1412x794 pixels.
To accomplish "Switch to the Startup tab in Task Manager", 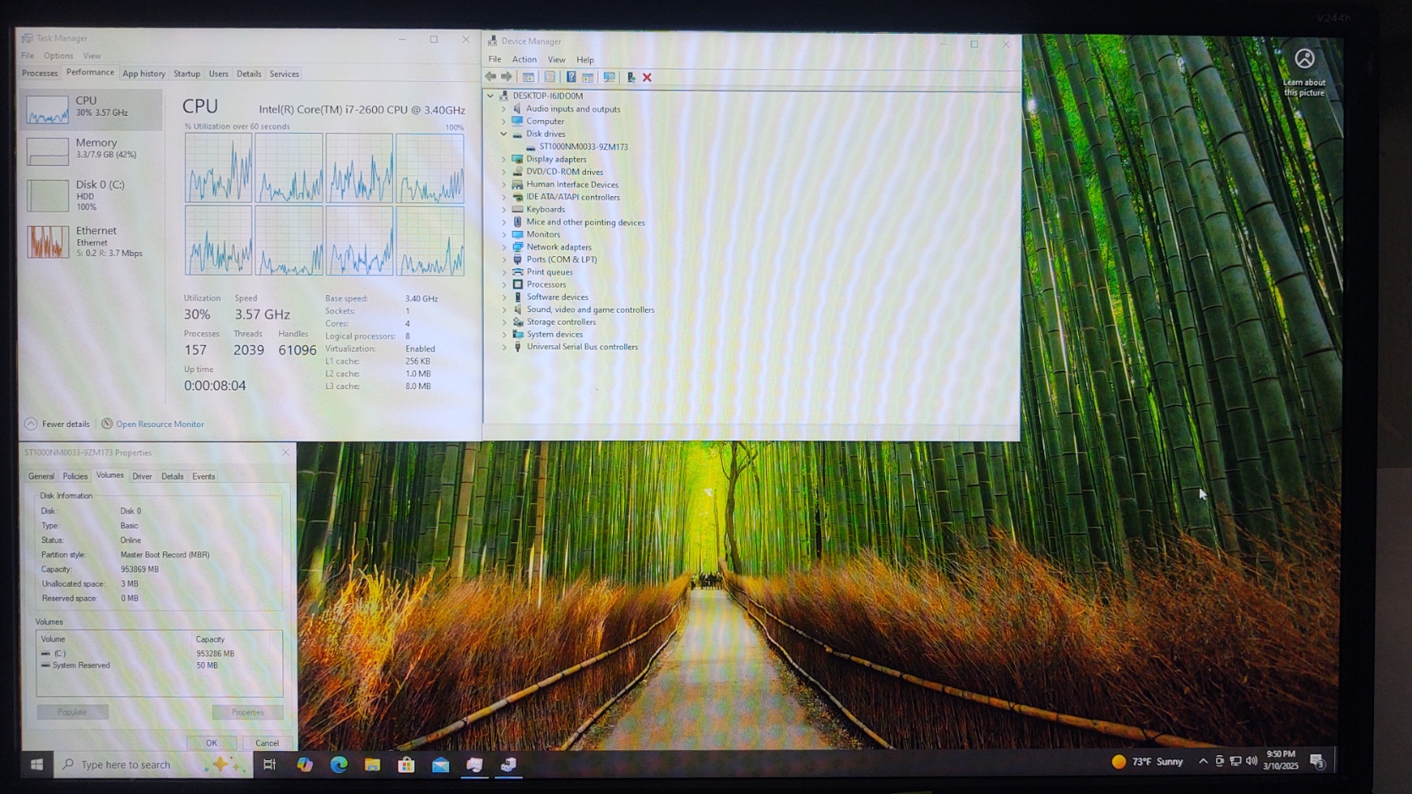I will pos(186,74).
